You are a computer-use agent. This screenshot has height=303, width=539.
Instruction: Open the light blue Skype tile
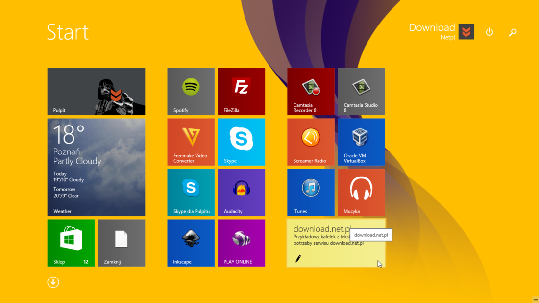coord(241,142)
